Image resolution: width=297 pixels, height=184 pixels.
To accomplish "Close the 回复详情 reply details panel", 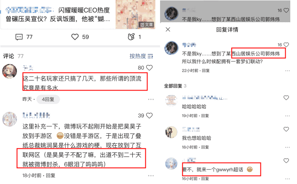I will coord(168,29).
